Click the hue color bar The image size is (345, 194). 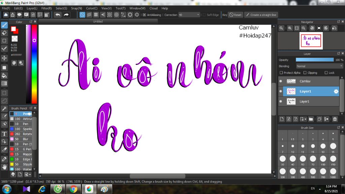pyautogui.click(x=34, y=64)
